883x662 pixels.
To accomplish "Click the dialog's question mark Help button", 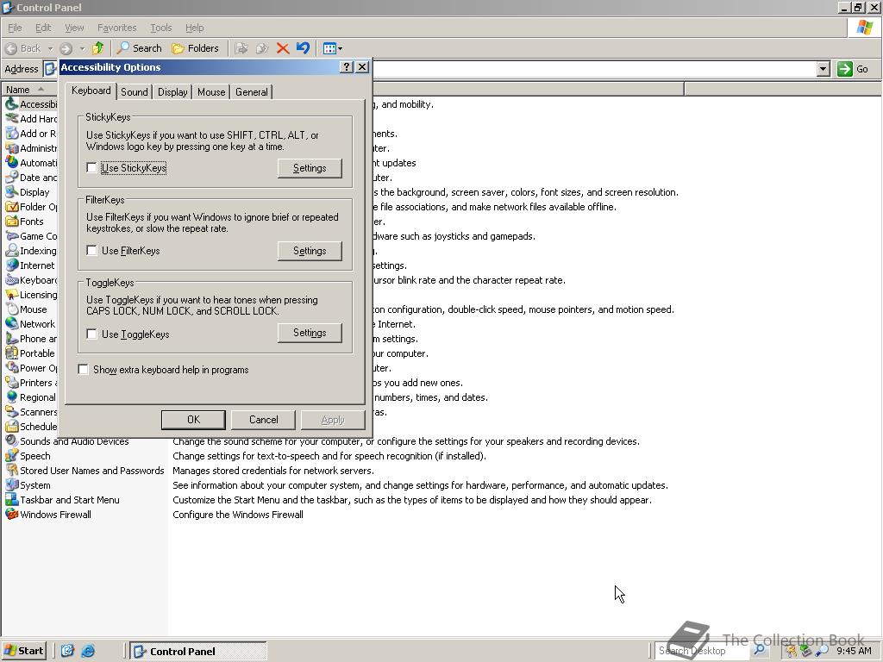I will click(x=347, y=67).
